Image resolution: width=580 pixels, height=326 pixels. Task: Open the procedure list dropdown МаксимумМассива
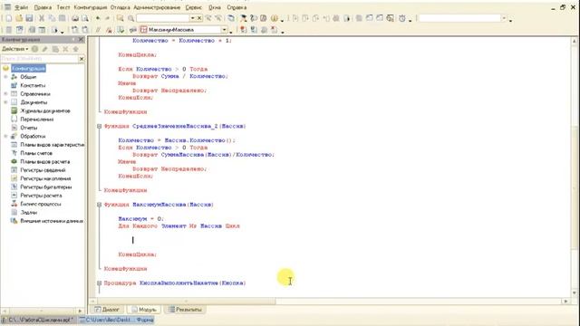point(225,30)
